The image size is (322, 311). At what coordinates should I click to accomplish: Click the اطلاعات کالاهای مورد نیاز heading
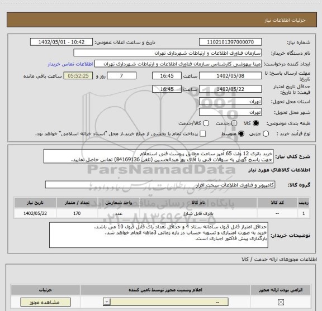tap(280, 170)
